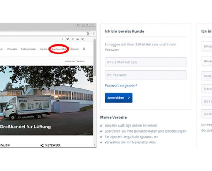212x171 pixels.
Task: Open the Service menu item
Action: (44, 49)
